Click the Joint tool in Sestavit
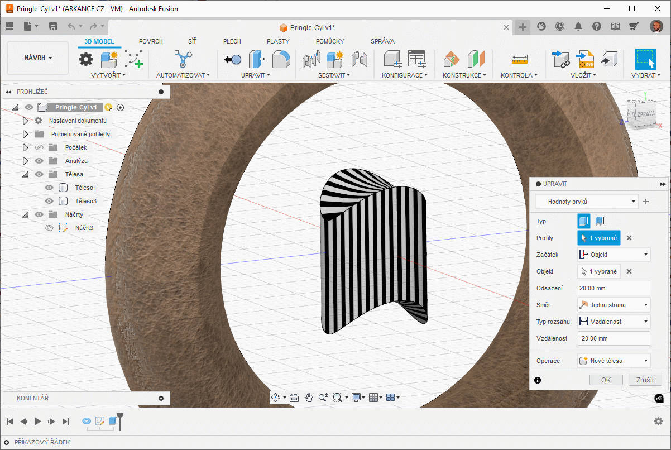 coord(359,59)
